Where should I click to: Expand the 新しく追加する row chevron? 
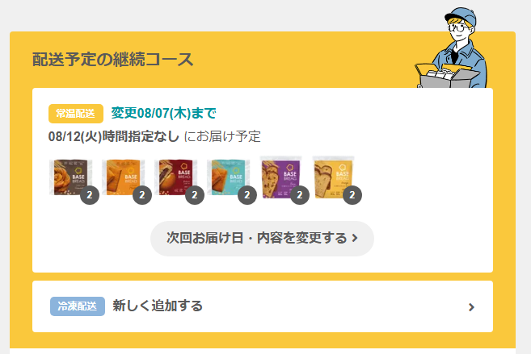(471, 306)
